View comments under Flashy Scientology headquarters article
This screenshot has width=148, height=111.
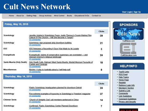35,90
